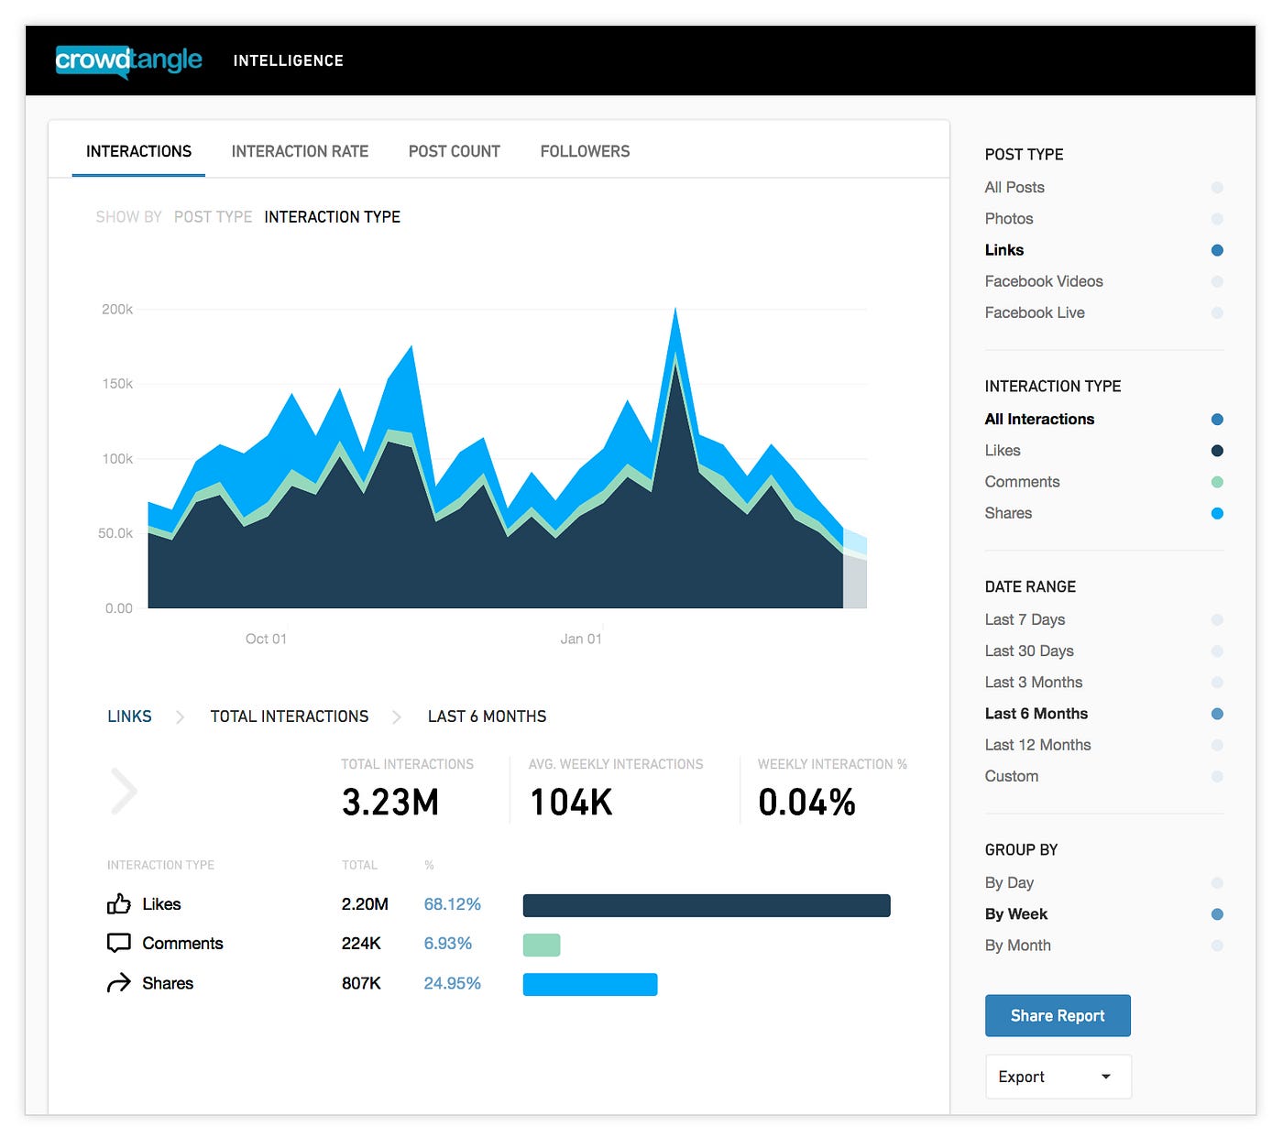The width and height of the screenshot is (1283, 1137).
Task: Select the Last 30 Days radio dot
Action: (x=1217, y=651)
